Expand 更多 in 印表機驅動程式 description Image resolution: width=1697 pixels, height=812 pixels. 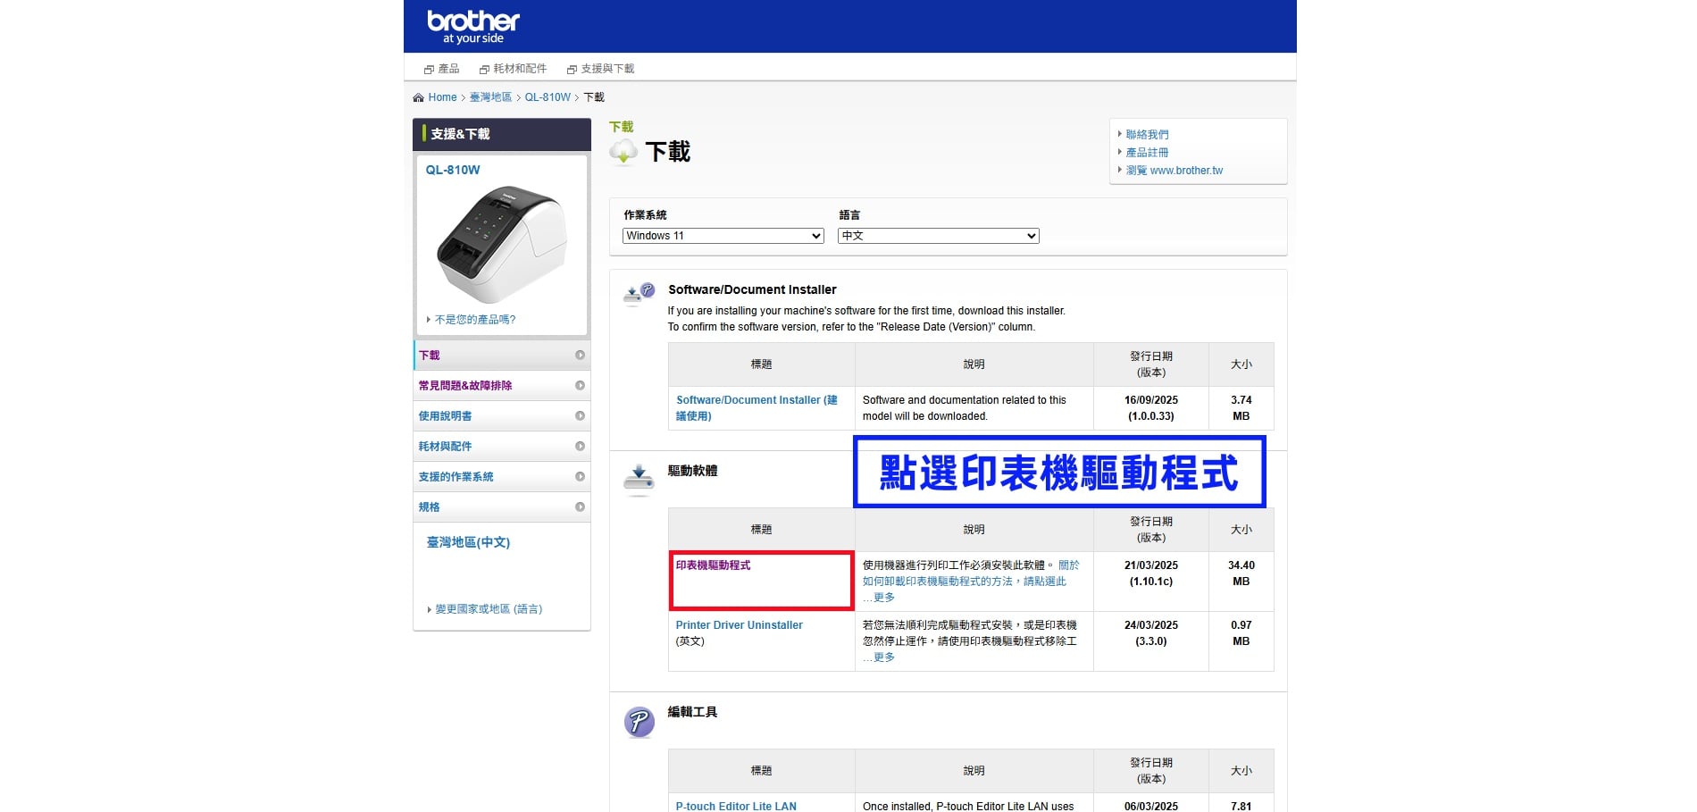(x=883, y=598)
